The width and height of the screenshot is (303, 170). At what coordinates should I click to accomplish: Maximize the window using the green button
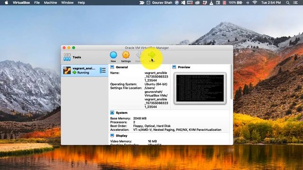click(x=74, y=48)
